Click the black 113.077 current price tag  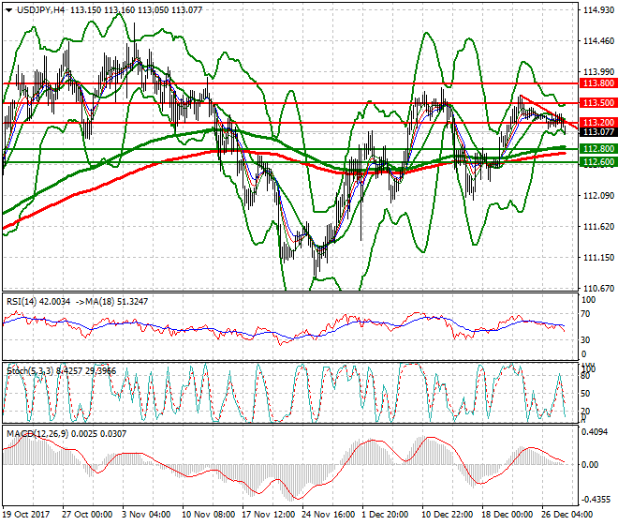pyautogui.click(x=597, y=133)
